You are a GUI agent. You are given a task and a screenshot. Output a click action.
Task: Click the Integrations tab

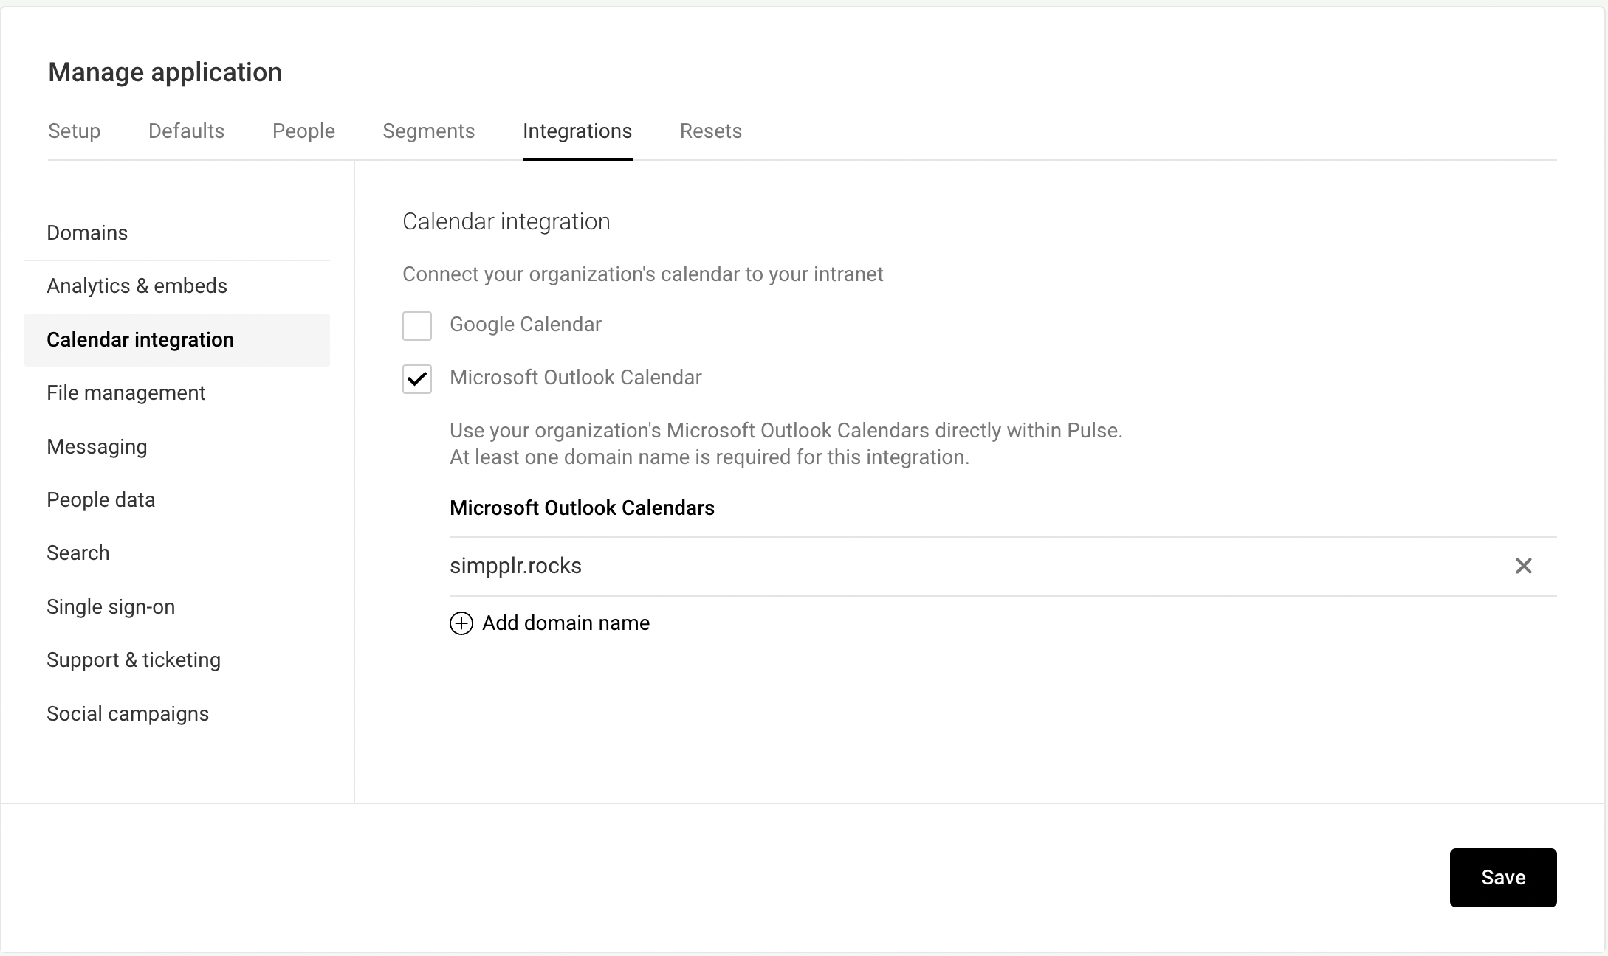pyautogui.click(x=577, y=131)
